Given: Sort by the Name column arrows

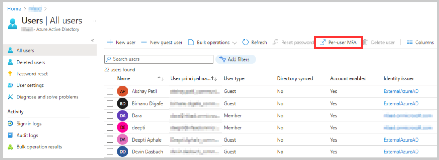Looking at the screenshot, I should (x=161, y=79).
